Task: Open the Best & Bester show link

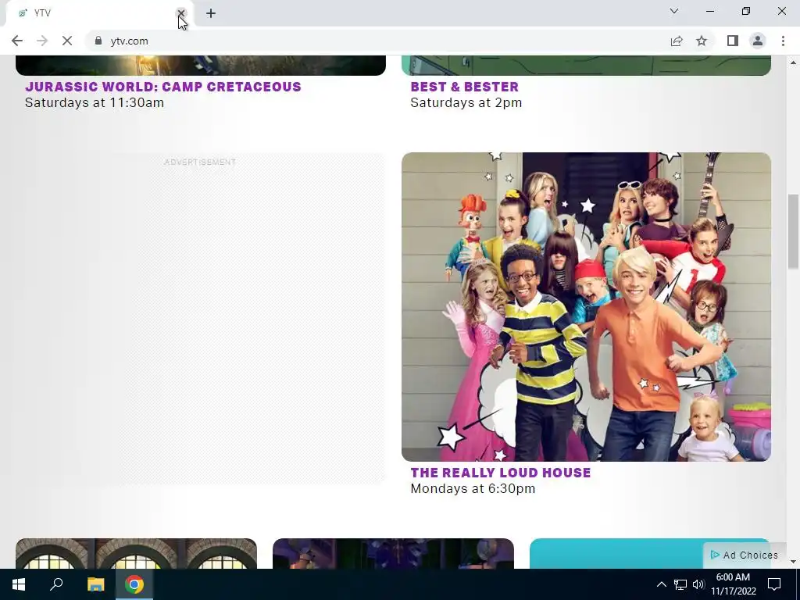Action: tap(464, 87)
